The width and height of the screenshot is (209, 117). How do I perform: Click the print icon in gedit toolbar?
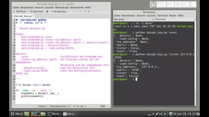(47, 12)
